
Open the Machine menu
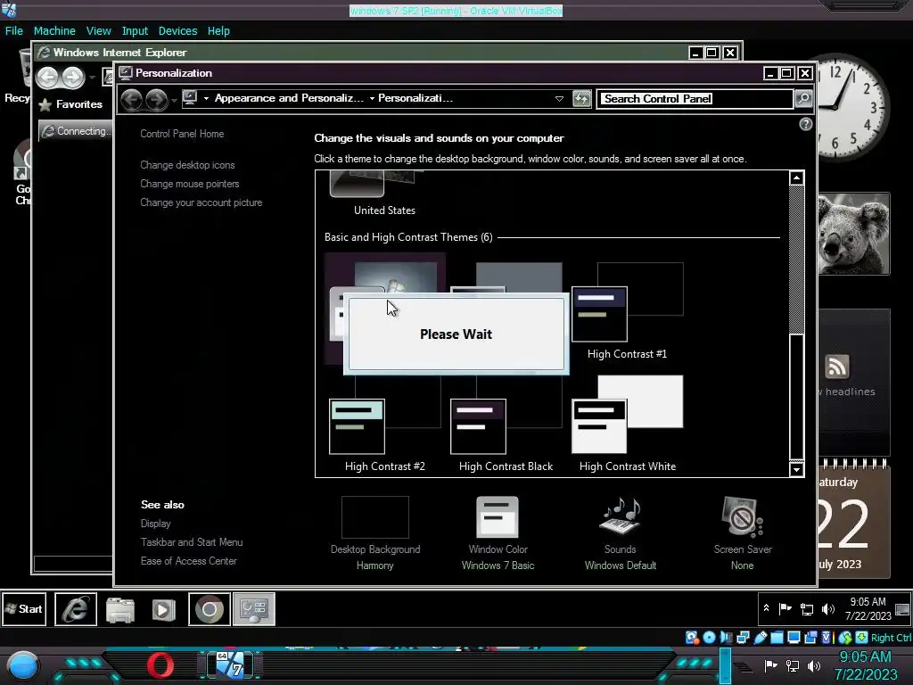coord(54,31)
